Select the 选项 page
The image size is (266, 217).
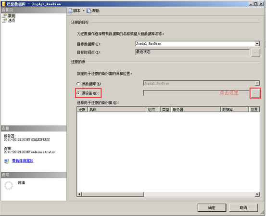(12, 21)
